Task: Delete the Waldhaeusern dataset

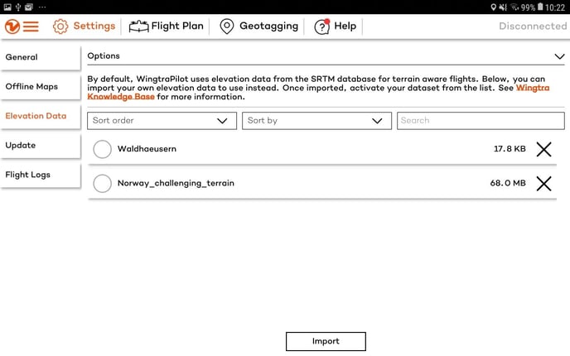Action: pyautogui.click(x=543, y=149)
